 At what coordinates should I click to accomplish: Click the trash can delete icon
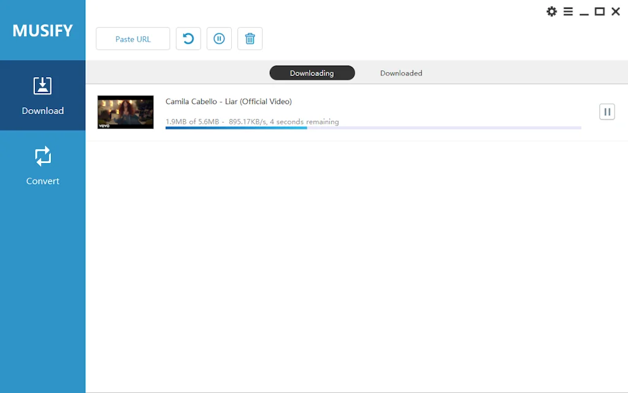pyautogui.click(x=250, y=39)
